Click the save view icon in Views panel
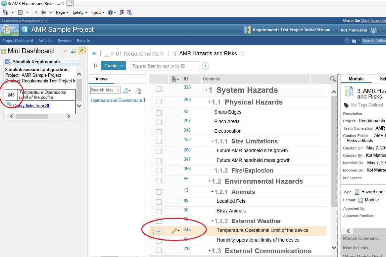The width and height of the screenshot is (386, 257). [138, 91]
